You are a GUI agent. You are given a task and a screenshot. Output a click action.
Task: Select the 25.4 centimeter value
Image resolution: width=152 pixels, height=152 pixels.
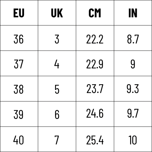95,140
